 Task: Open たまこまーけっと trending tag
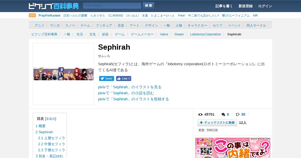pyautogui.click(x=163, y=16)
